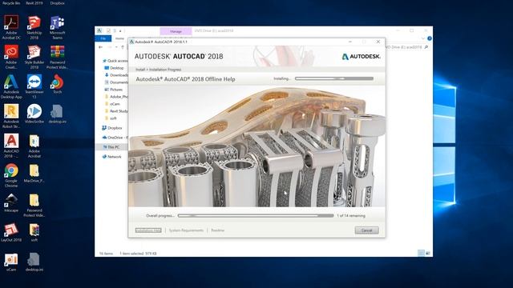Open the soft folder on the desktop
This screenshot has width=513, height=288.
(x=34, y=232)
